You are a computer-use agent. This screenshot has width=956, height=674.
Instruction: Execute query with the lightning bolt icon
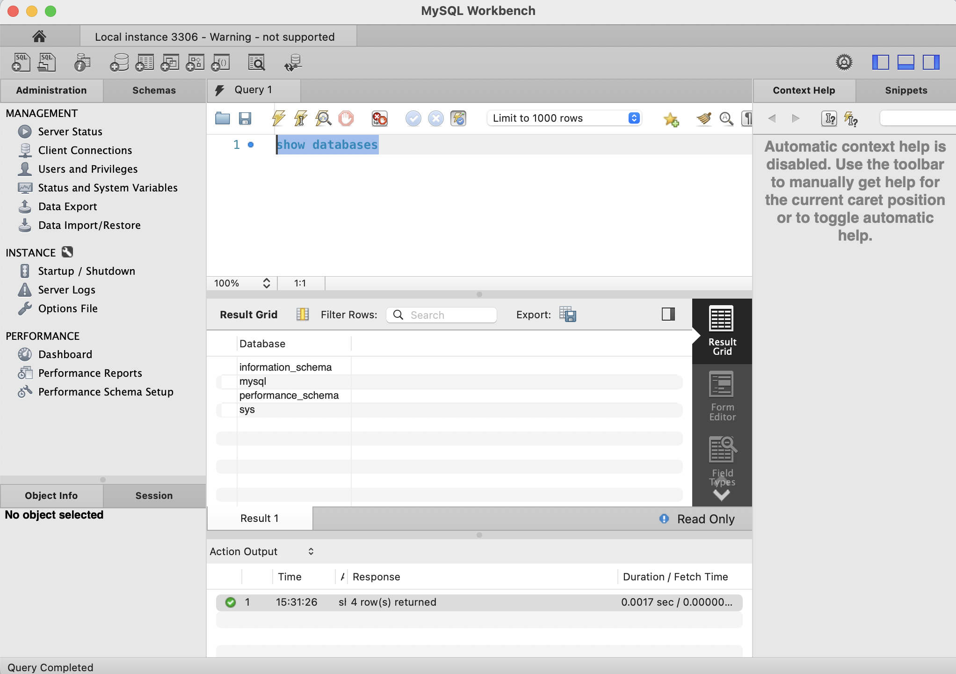click(279, 118)
